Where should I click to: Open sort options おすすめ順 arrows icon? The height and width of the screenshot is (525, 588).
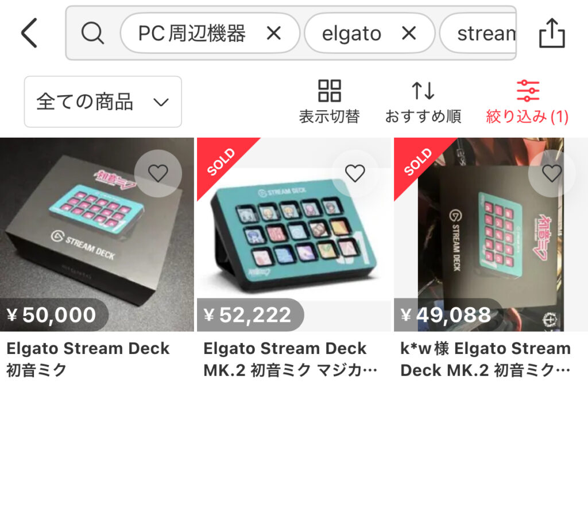(x=423, y=91)
